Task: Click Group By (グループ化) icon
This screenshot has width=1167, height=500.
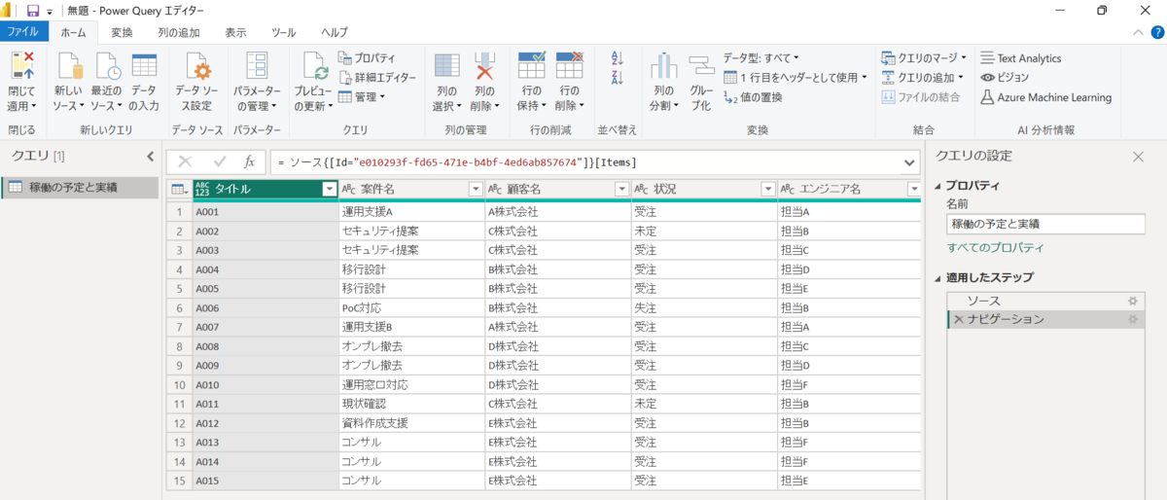Action: pyautogui.click(x=702, y=66)
